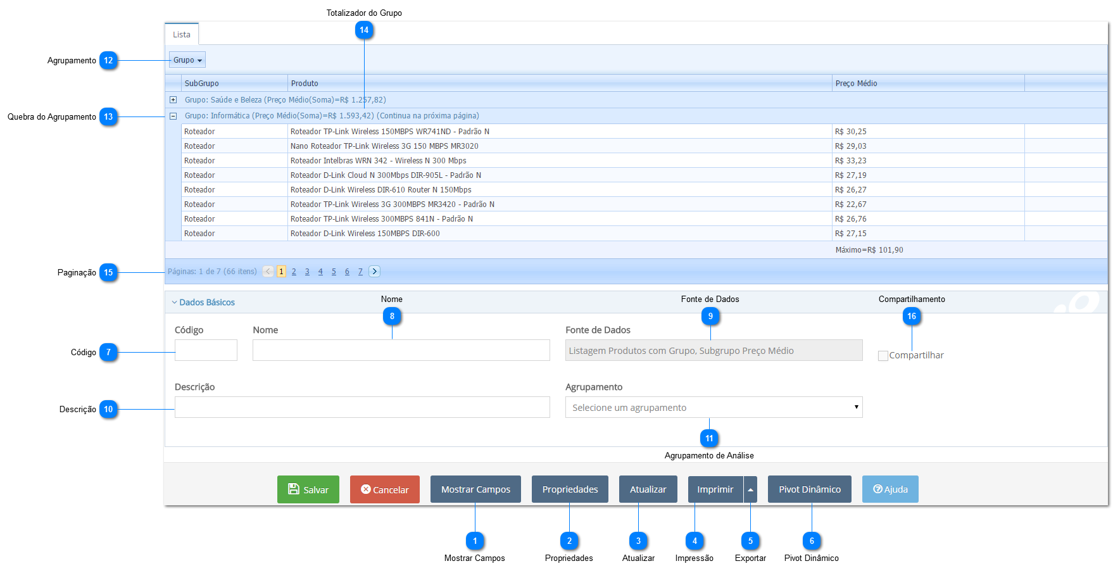
Task: Open the Pivot Dinâmico button
Action: coord(810,489)
